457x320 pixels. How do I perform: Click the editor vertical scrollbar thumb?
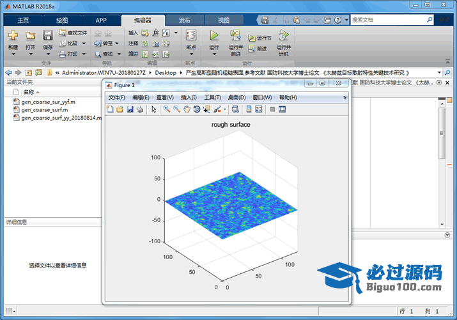point(442,133)
